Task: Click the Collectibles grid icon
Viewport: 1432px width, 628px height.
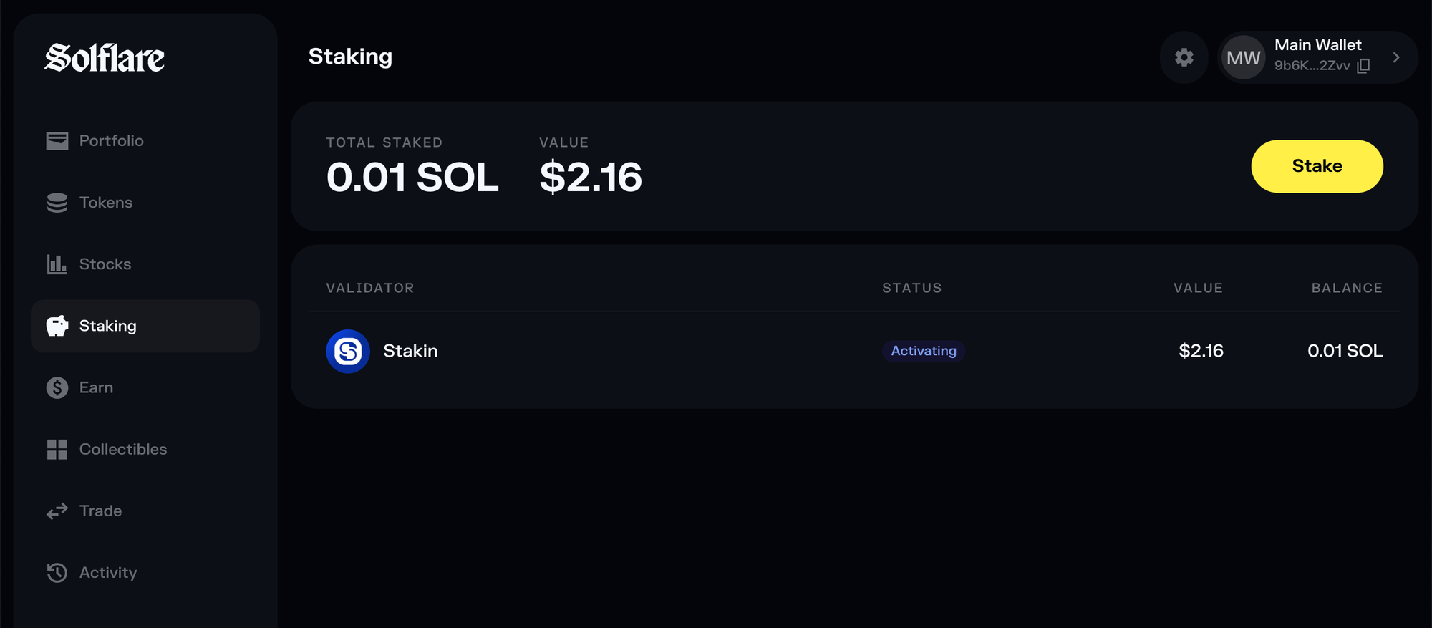Action: [x=57, y=449]
